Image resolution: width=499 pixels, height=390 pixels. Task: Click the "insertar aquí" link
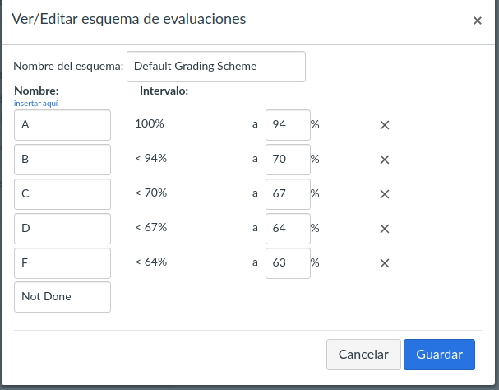[x=35, y=104]
